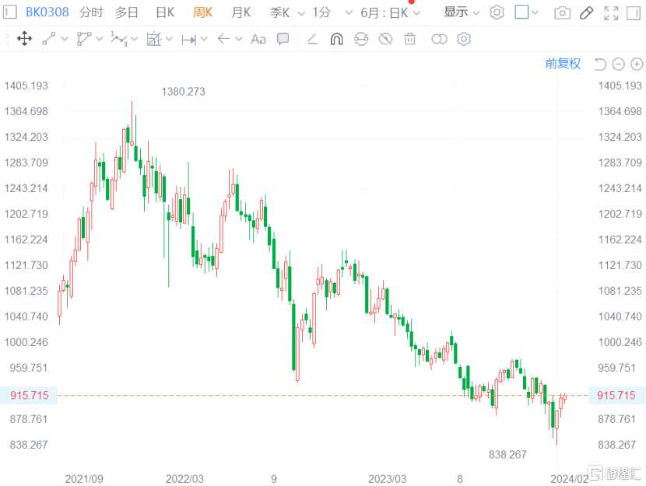Toggle the overlay compare circles icon
The width and height of the screenshot is (646, 486).
pyautogui.click(x=440, y=39)
